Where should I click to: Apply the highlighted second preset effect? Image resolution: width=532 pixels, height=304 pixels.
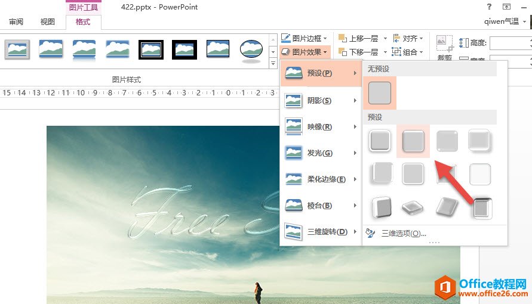[413, 141]
